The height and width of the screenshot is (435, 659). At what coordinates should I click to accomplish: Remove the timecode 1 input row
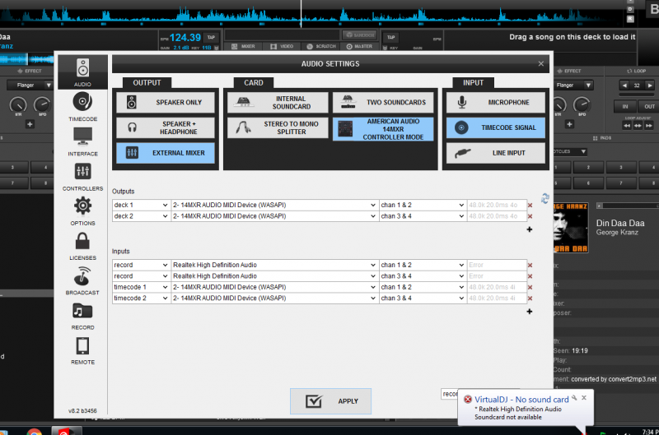(530, 287)
